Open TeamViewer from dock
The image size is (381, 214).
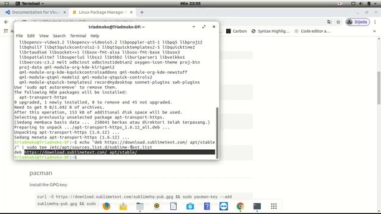click(x=224, y=206)
